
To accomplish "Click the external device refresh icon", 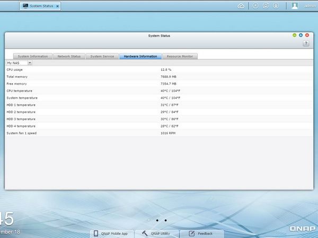I will tap(266, 6).
